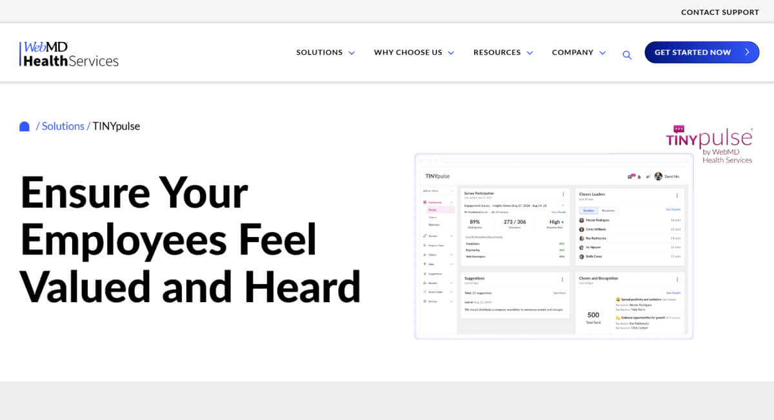Select the Senders tab in Cheers Leaders
This screenshot has width=774, height=420.
pyautogui.click(x=588, y=211)
